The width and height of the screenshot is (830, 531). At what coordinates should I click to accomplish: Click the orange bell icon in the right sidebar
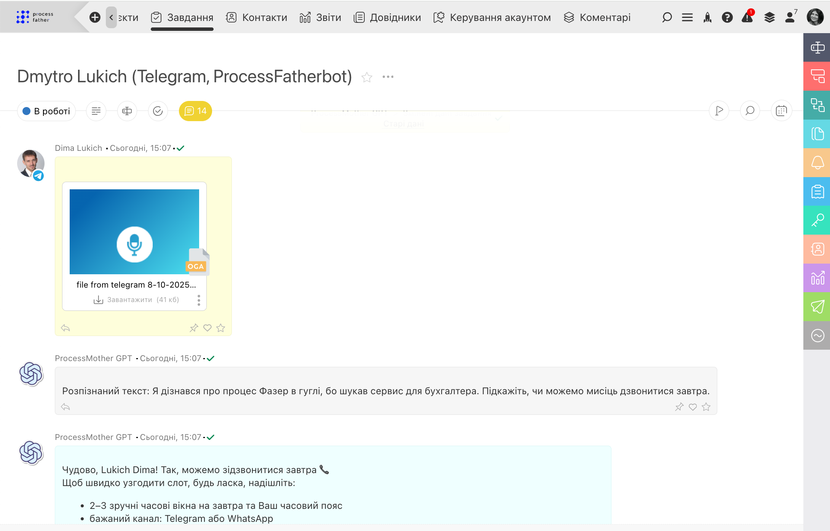pos(817,163)
